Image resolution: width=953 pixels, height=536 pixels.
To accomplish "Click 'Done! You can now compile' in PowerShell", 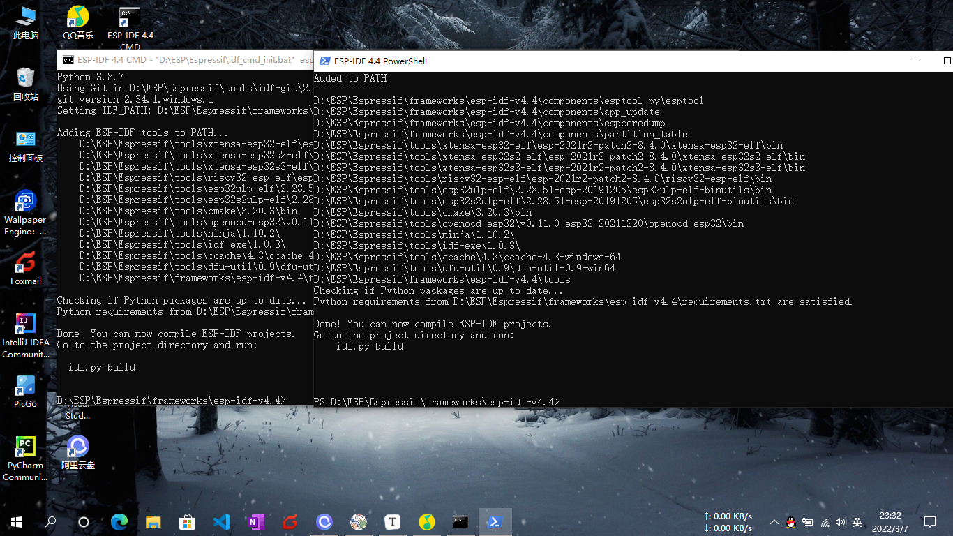I will [433, 324].
